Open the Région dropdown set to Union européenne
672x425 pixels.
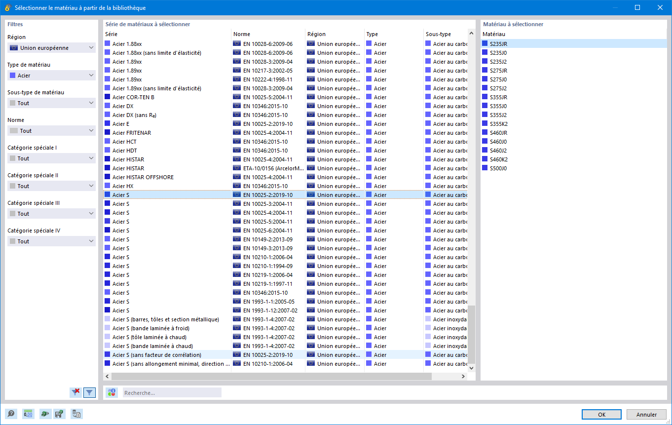click(51, 48)
